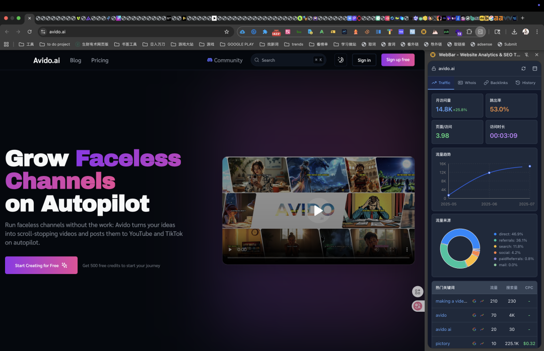Switch to the Traffic tab

click(441, 83)
